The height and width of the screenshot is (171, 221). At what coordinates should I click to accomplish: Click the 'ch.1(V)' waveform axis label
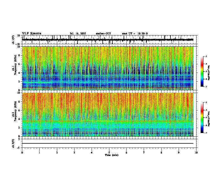(13, 40)
